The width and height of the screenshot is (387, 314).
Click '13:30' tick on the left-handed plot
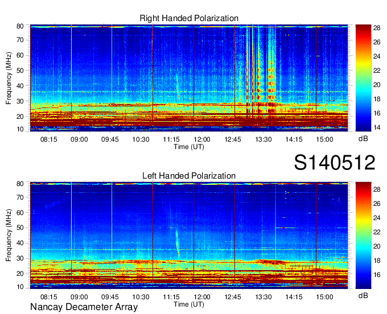tap(264, 297)
